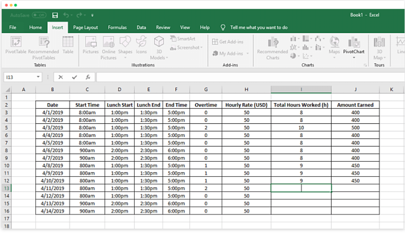Toggle the AutoSave switch
Screen dimensions: 405x240
pos(39,15)
